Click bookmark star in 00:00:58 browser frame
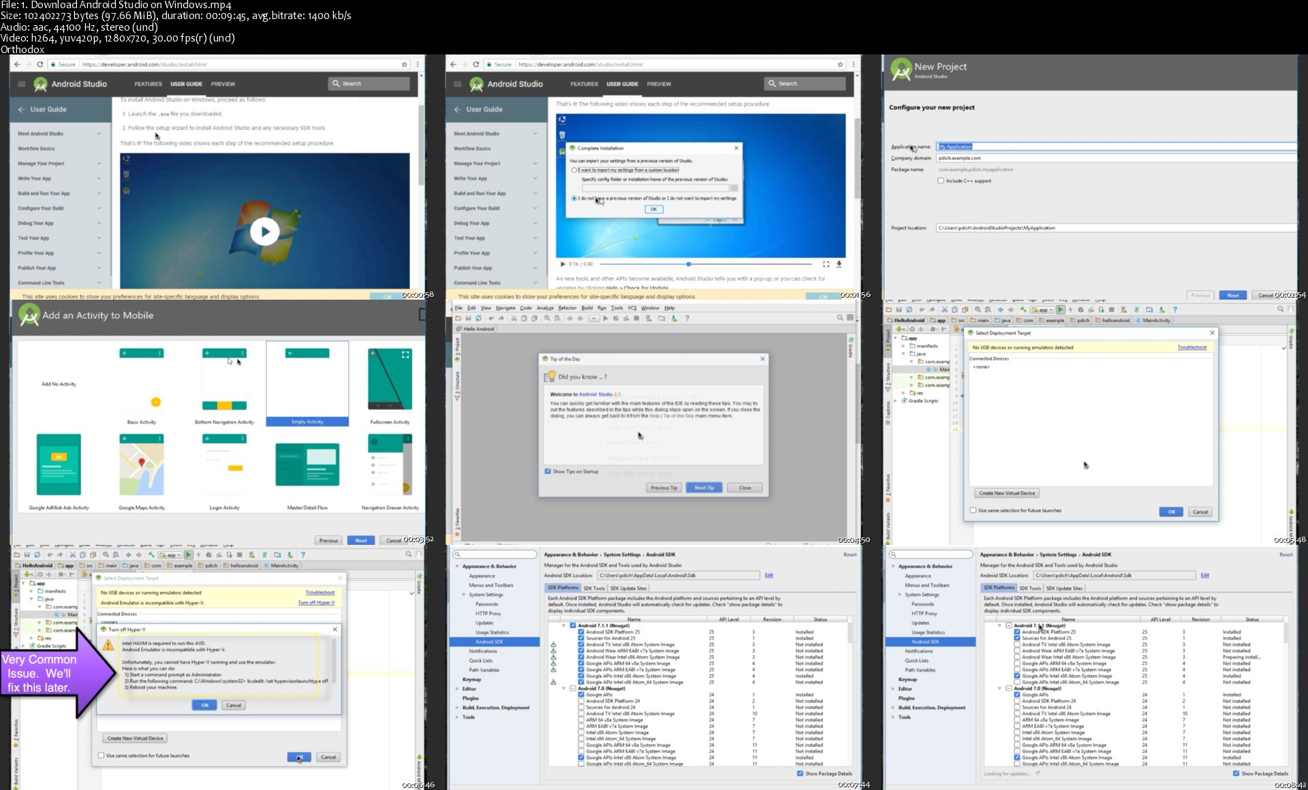 click(x=404, y=64)
